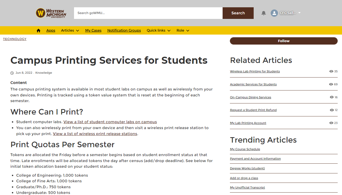Viewport: 342px width, 195px height.
Task: Go to My Cases
Action: tap(93, 31)
